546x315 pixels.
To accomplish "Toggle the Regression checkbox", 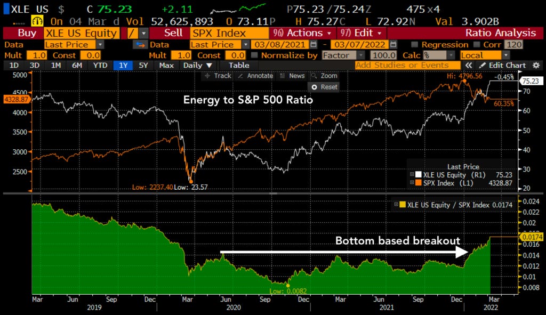I will [414, 45].
